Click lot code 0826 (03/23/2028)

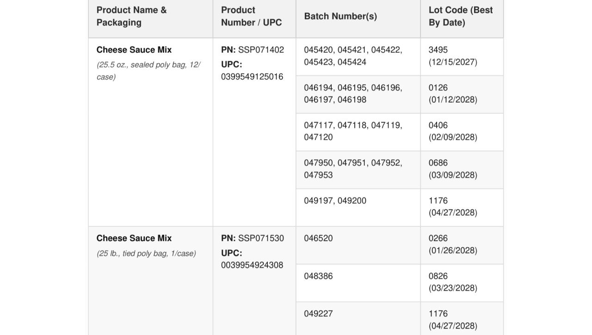[x=453, y=282]
